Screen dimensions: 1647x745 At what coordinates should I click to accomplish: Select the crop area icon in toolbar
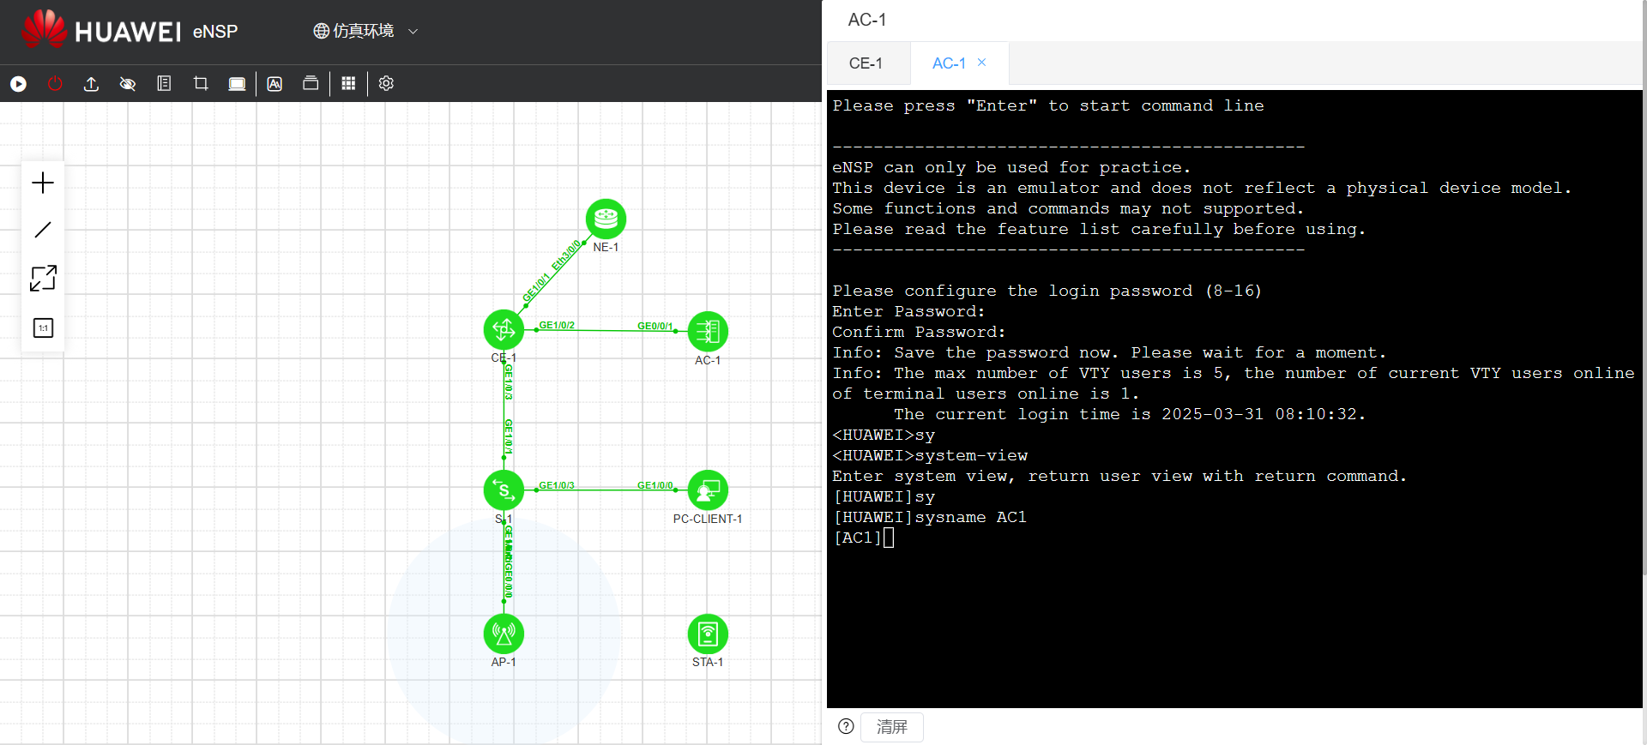tap(201, 83)
